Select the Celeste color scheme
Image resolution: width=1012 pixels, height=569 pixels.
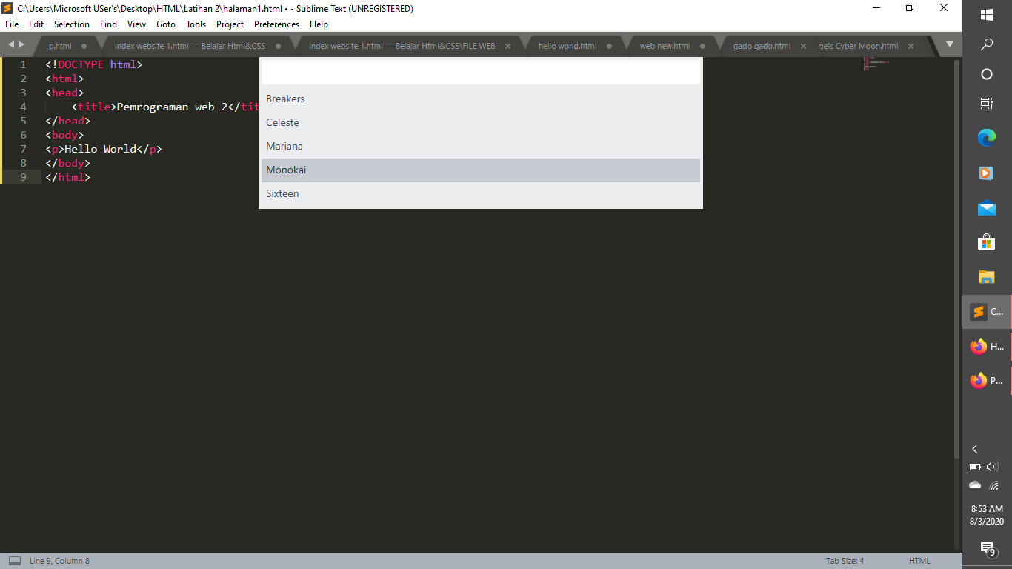pyautogui.click(x=480, y=122)
